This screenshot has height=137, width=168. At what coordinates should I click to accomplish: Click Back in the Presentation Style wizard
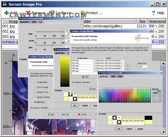click(x=51, y=114)
